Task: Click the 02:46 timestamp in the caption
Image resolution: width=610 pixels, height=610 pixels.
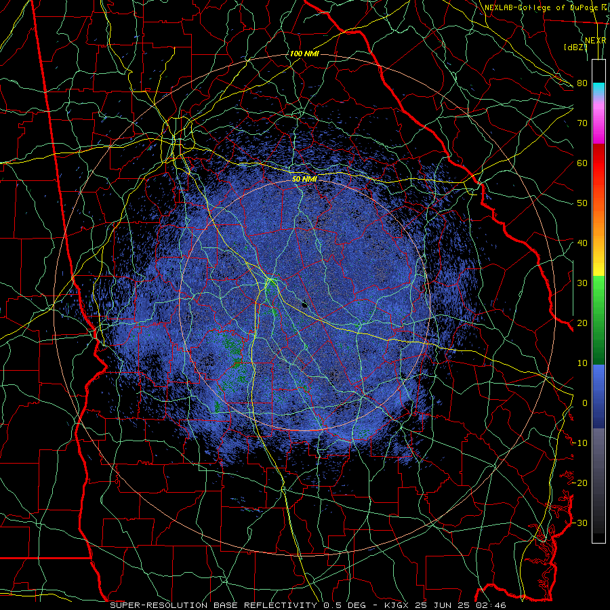Action: (493, 605)
